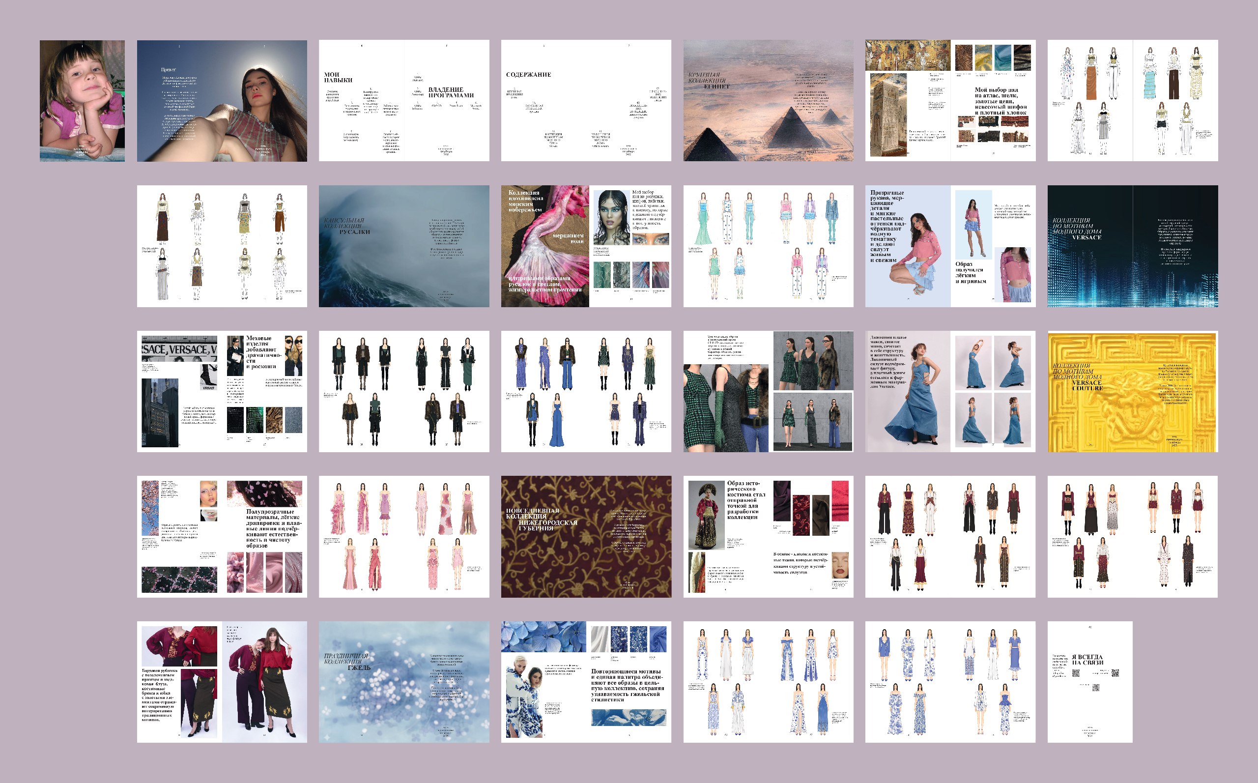
Task: Click the childhood photo cover page
Action: click(82, 100)
